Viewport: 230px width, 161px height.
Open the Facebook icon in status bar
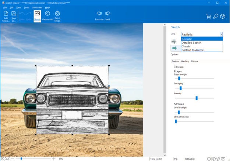point(213,159)
